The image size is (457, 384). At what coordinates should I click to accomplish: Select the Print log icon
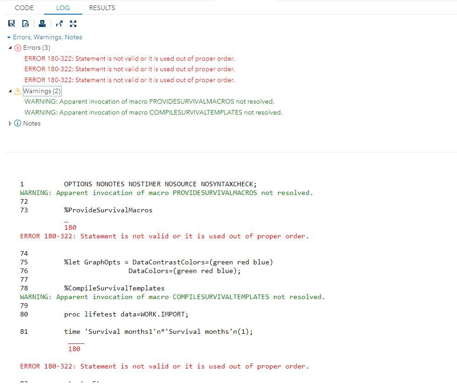tap(42, 23)
